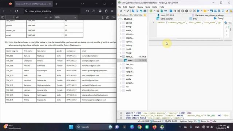Screen dimensions: 233x131
Task: Click the Print icon in HeidiSQL toolbar
Action: 145,11
